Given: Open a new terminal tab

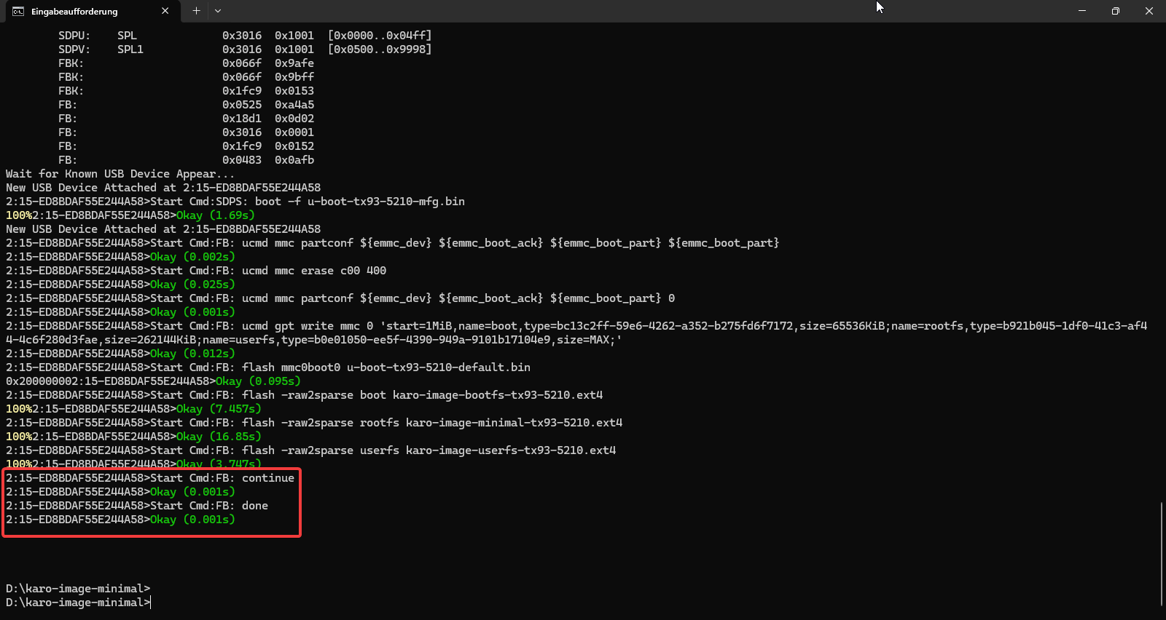Looking at the screenshot, I should 196,11.
